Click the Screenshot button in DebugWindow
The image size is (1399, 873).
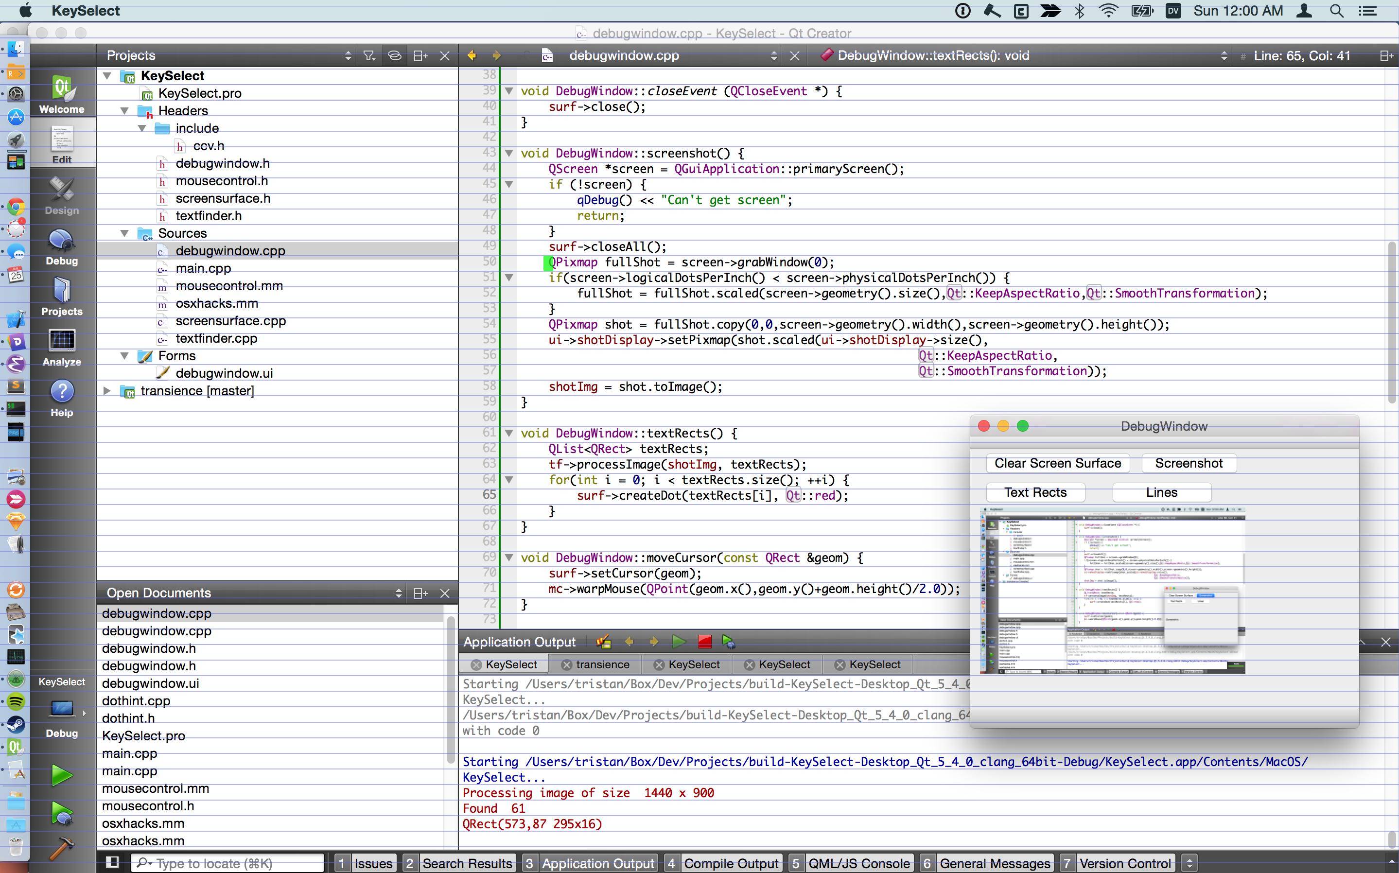pyautogui.click(x=1189, y=463)
